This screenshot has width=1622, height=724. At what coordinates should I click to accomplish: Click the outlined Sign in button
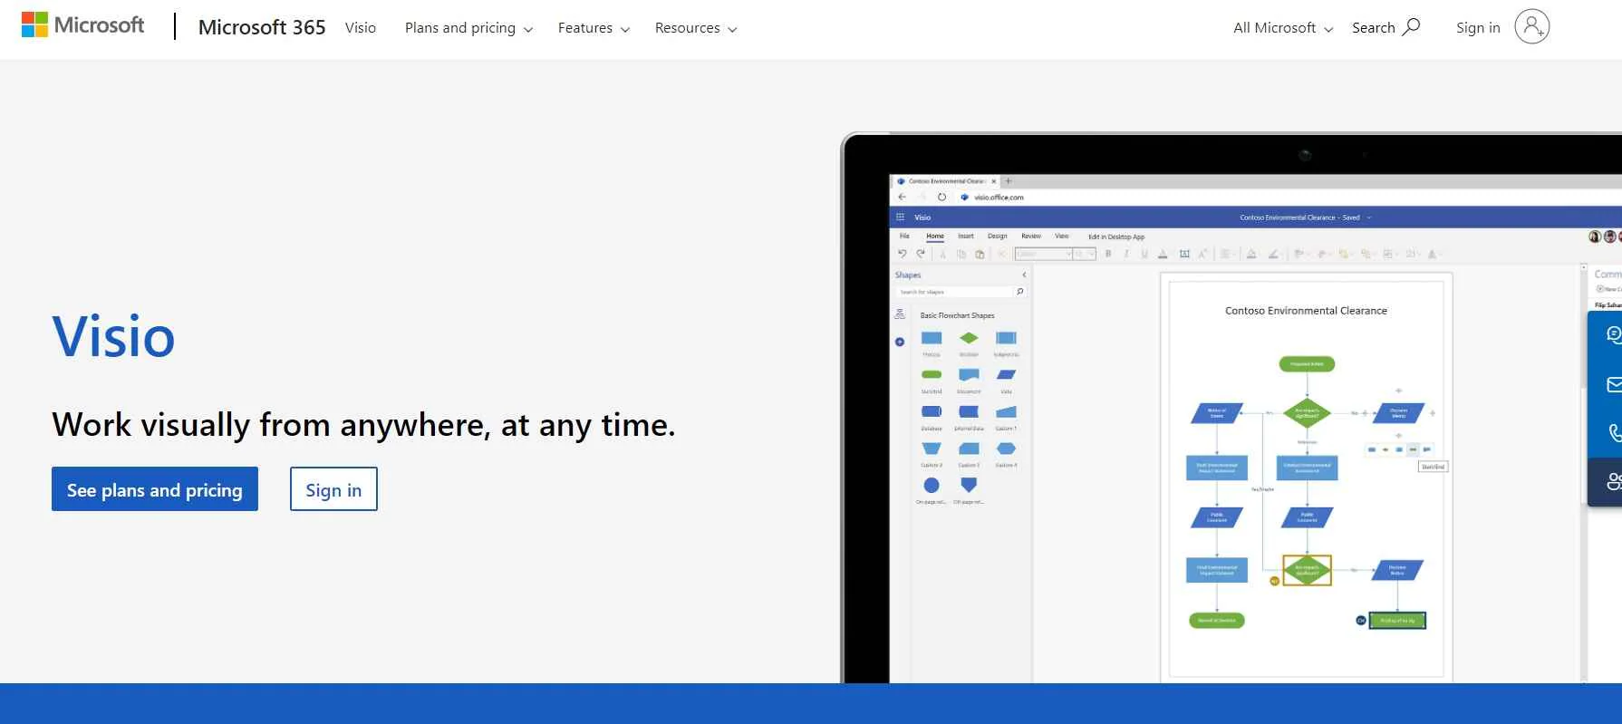(333, 489)
